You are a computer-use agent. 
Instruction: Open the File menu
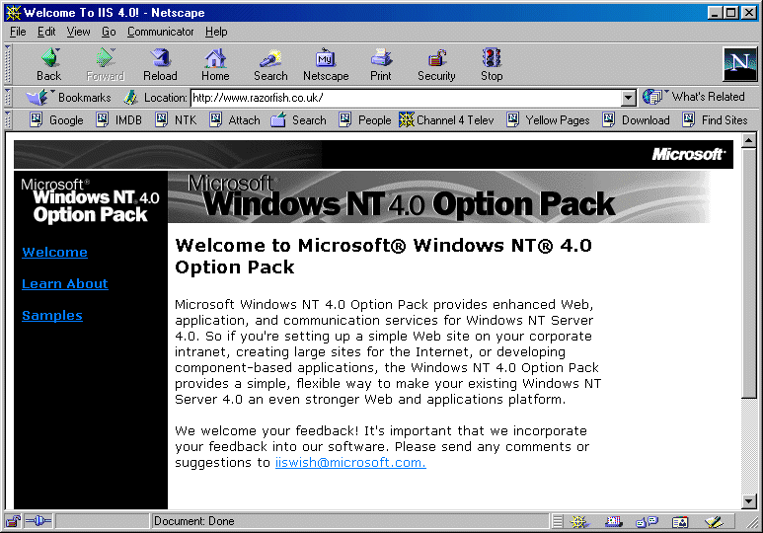tap(18, 32)
